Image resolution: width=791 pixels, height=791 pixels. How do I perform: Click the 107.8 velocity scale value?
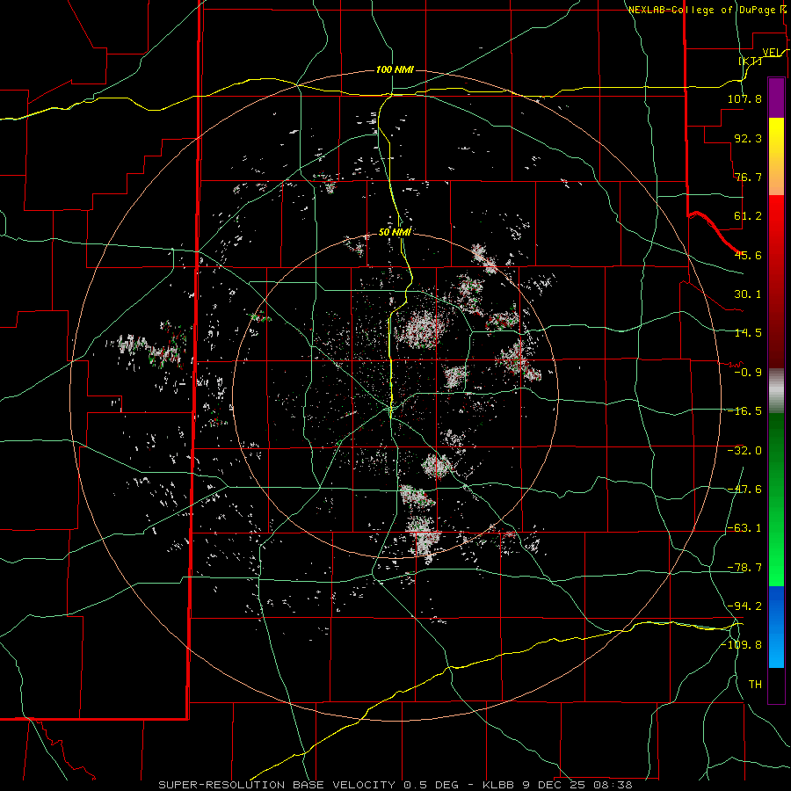tap(744, 98)
